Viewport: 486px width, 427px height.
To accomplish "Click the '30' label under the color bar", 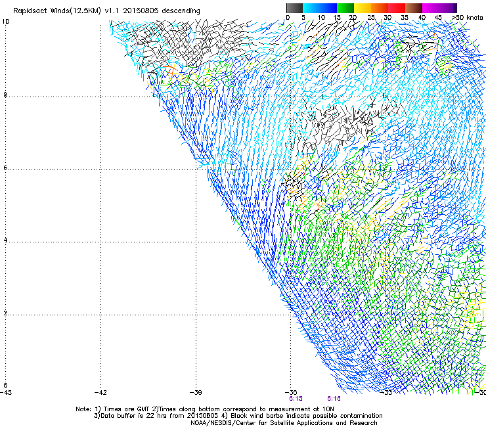I will pos(387,18).
